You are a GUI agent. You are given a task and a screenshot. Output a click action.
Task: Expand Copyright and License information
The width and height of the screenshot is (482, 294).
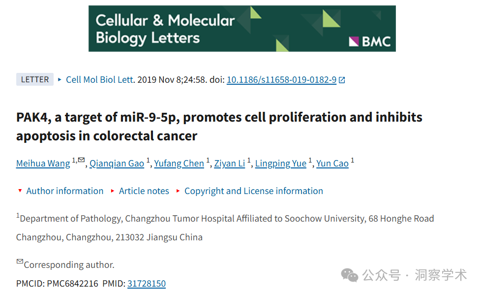[250, 191]
